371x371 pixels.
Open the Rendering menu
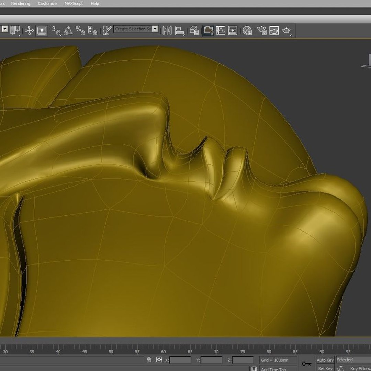click(x=21, y=4)
